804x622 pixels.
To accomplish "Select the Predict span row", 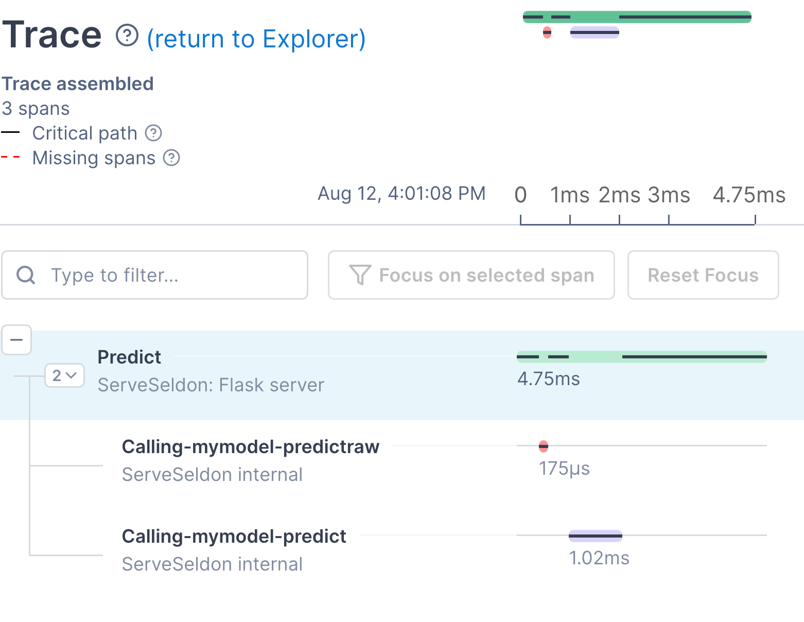I will pyautogui.click(x=206, y=371).
